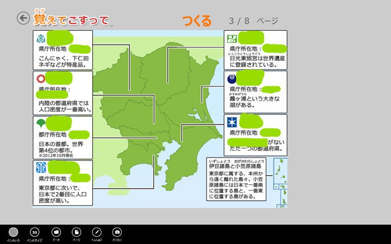This screenshot has height=244, width=391.
Task: Open the pen color picker (ペンのいろ)
Action: tap(14, 232)
